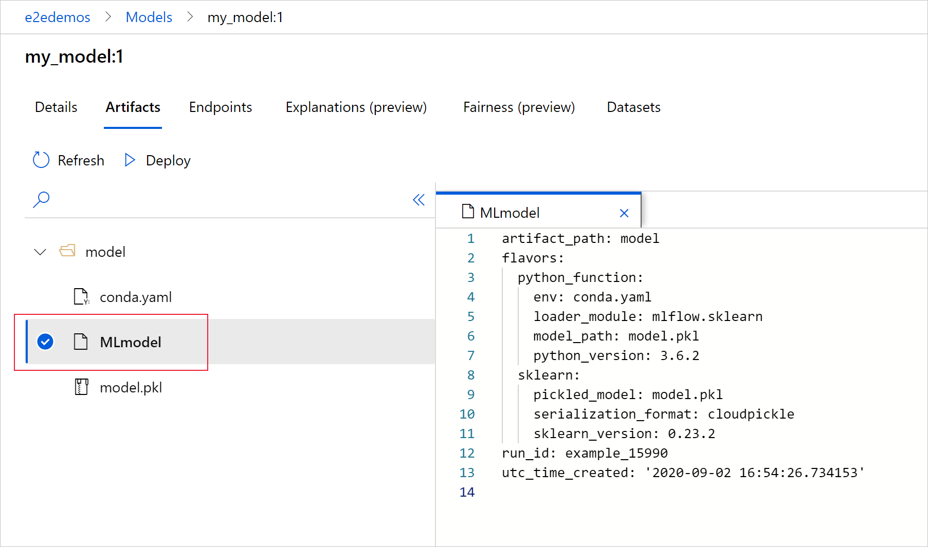Click the MLmodel document icon
928x547 pixels.
(81, 342)
